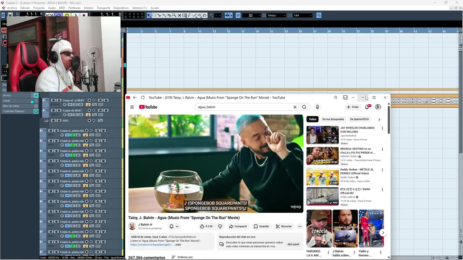Viewport: 463px width, 260px height.
Task: Select the Range Selection tool in Cubase
Action: coord(154,16)
